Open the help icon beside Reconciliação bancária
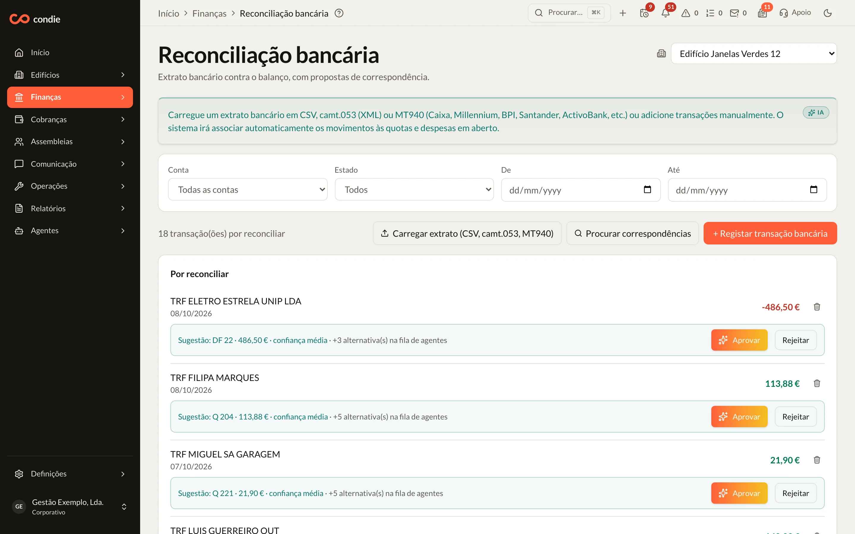Viewport: 855px width, 534px height. pos(339,13)
